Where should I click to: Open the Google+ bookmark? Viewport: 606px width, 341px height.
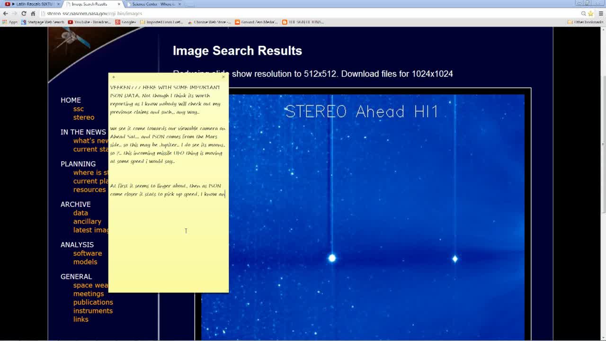pyautogui.click(x=126, y=22)
